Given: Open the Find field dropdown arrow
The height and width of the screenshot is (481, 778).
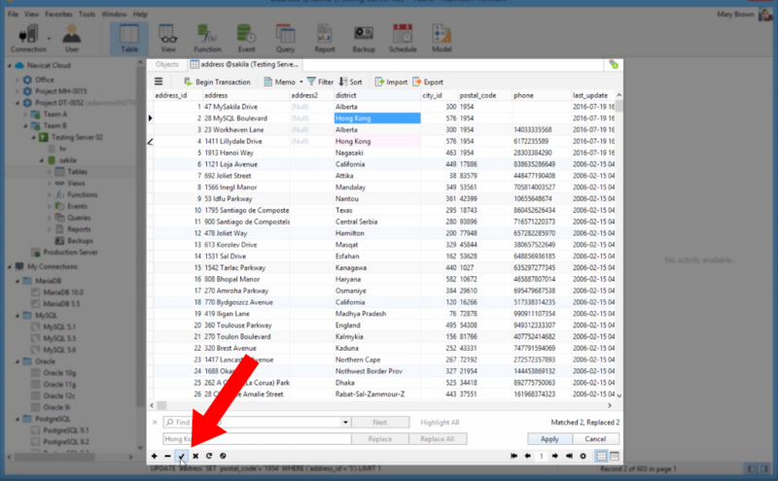Looking at the screenshot, I should pos(345,422).
